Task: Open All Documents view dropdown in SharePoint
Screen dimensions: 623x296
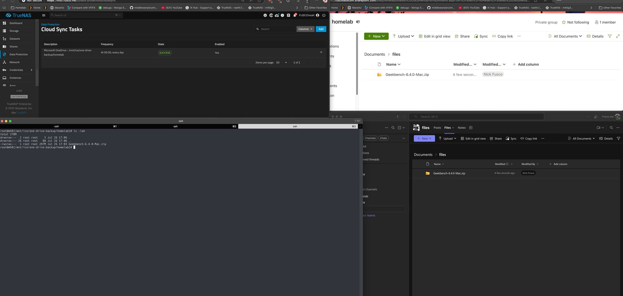Action: click(x=565, y=36)
